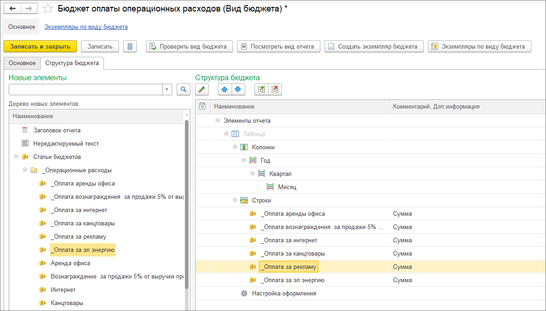Add this form to favorites (star)
This screenshot has width=546, height=311.
pyautogui.click(x=48, y=9)
